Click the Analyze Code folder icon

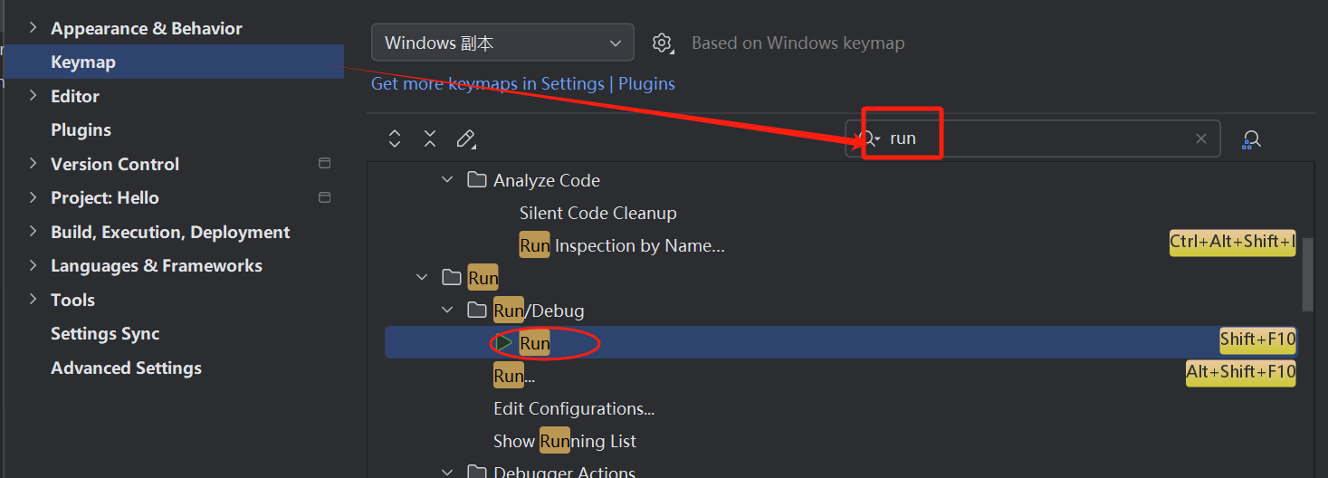coord(476,180)
